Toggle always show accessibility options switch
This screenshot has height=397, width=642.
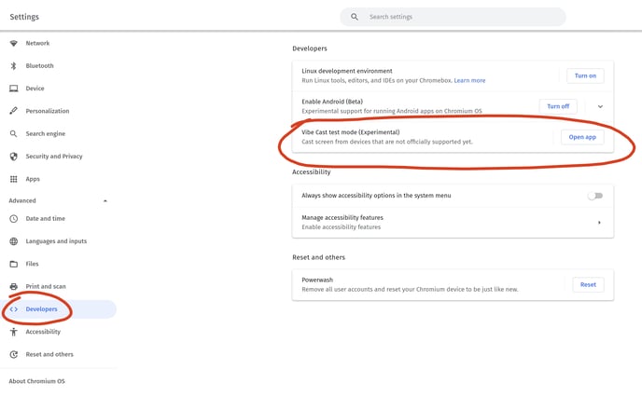pyautogui.click(x=594, y=196)
